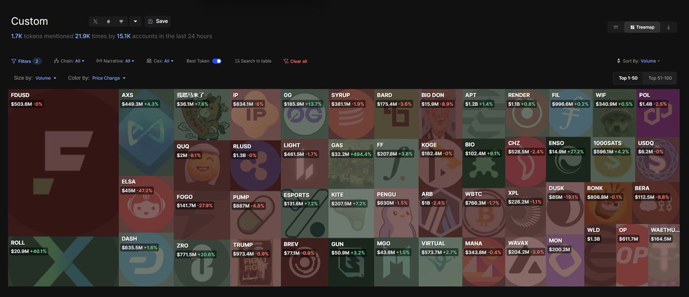Open the dropdown arrow next to Save

coord(135,21)
